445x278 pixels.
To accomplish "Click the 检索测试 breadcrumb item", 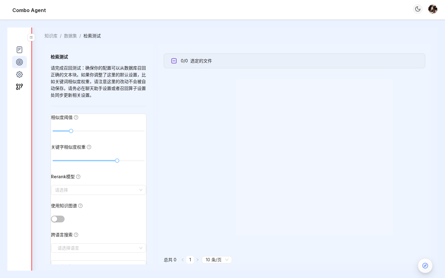I will click(92, 36).
